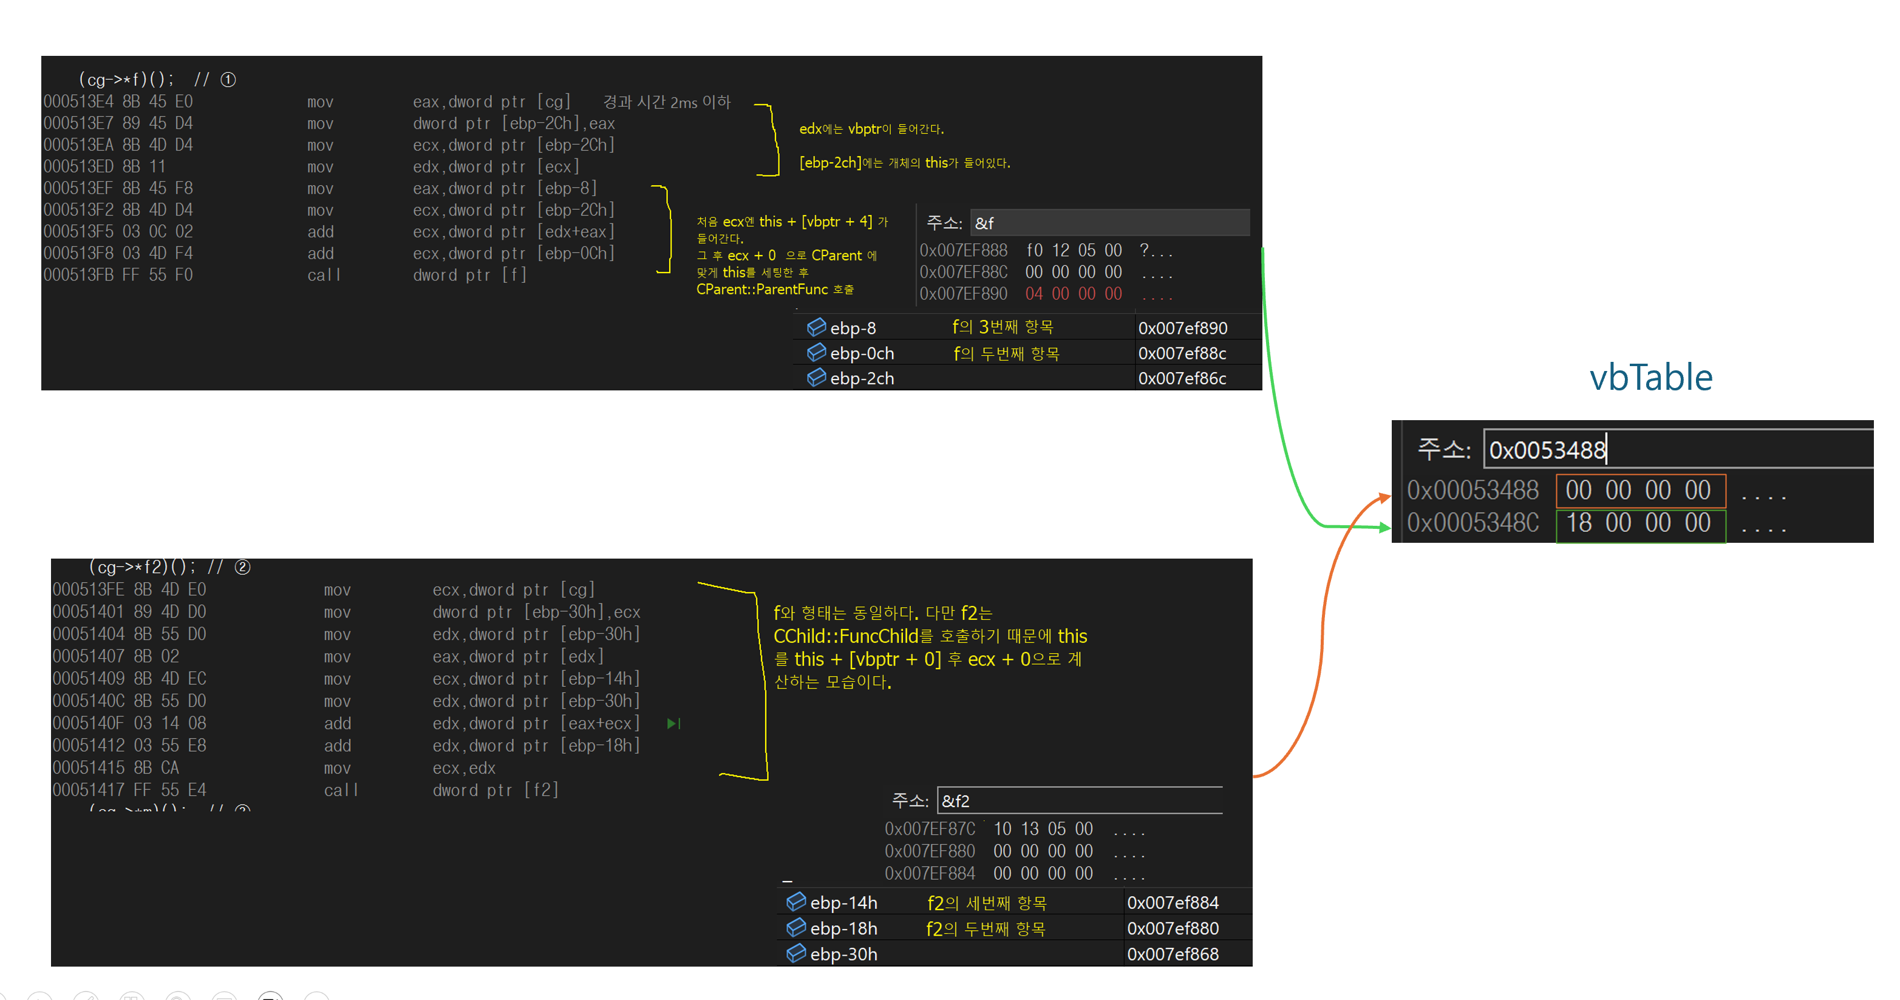Click the call dword ptr [f2] line
The width and height of the screenshot is (1900, 1000).
point(495,790)
